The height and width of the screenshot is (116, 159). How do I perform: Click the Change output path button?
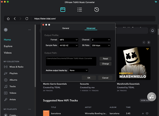point(105,64)
